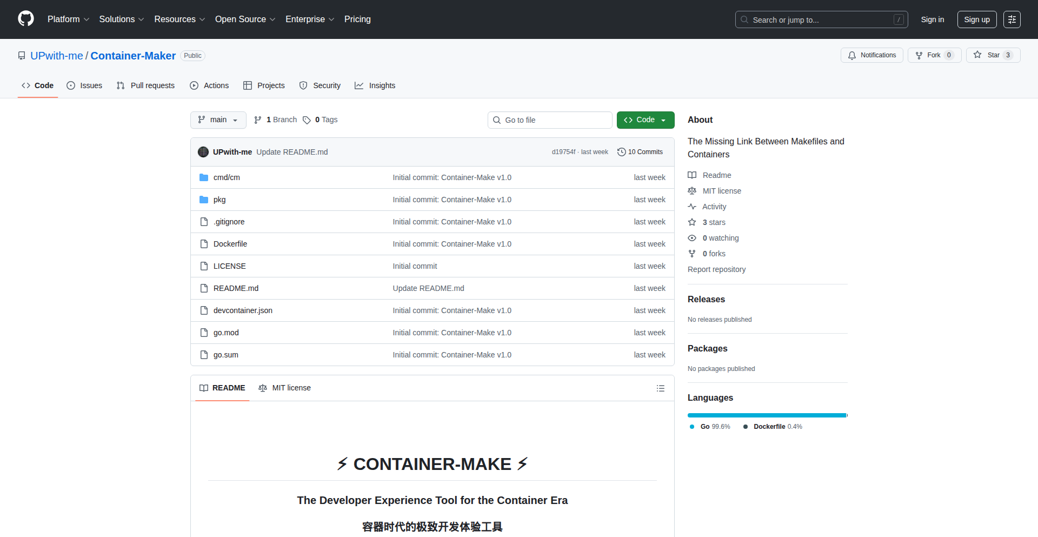The width and height of the screenshot is (1038, 537).
Task: Open the commit history clock icon
Action: pos(621,152)
